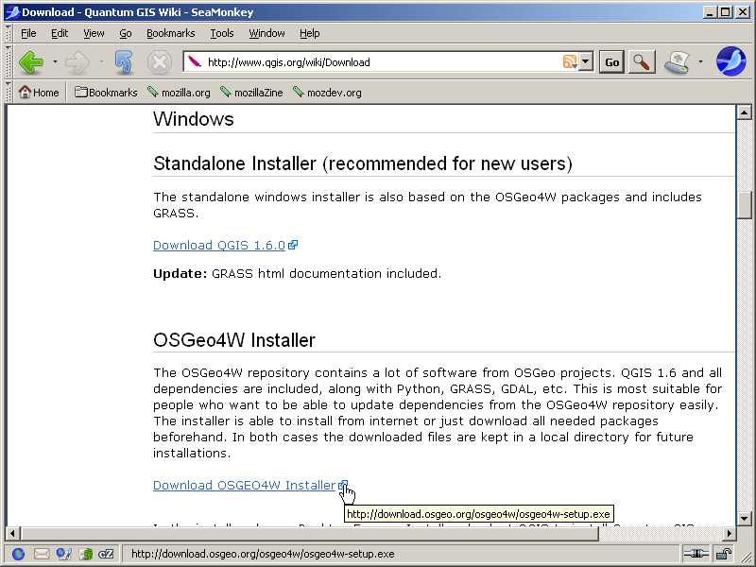Image resolution: width=756 pixels, height=567 pixels.
Task: Click the Go button
Action: pyautogui.click(x=611, y=62)
